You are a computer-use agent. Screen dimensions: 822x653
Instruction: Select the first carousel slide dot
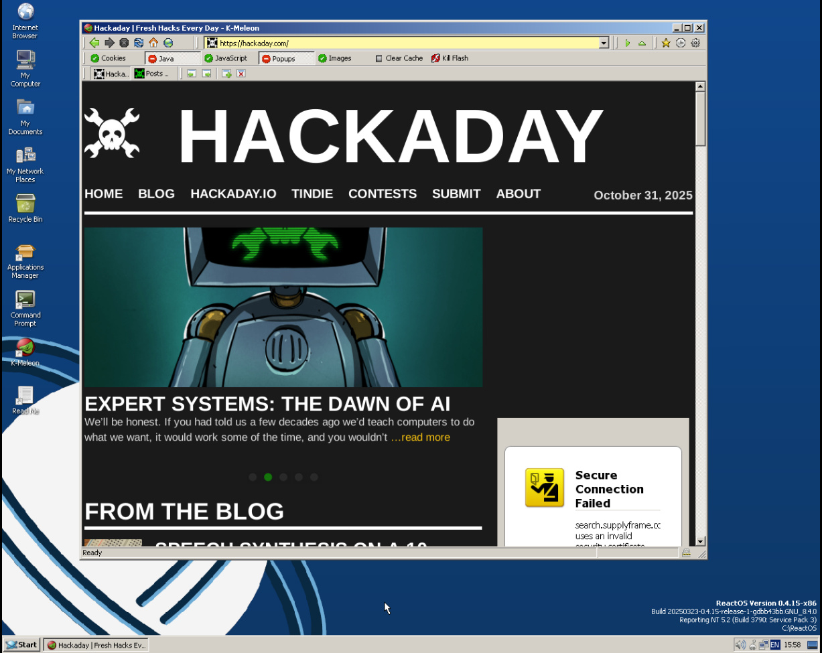[x=253, y=477]
